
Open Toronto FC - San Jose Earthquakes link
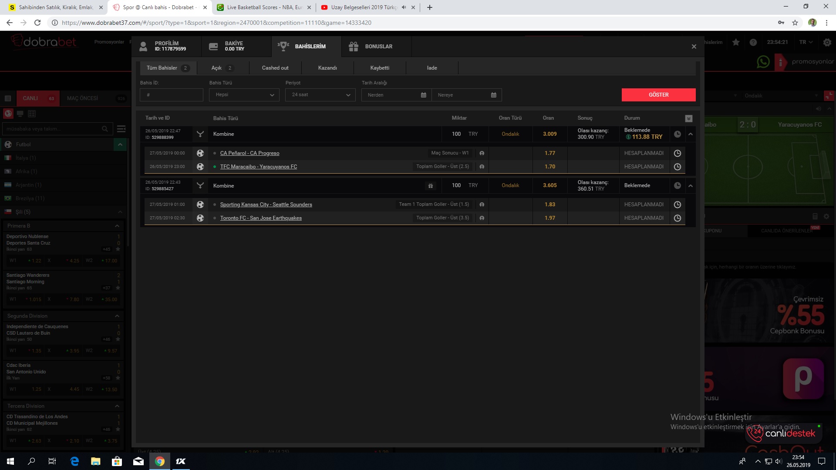tap(261, 218)
